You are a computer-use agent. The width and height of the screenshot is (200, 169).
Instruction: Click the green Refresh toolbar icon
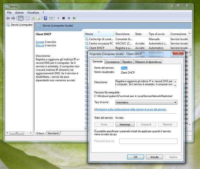[33, 18]
